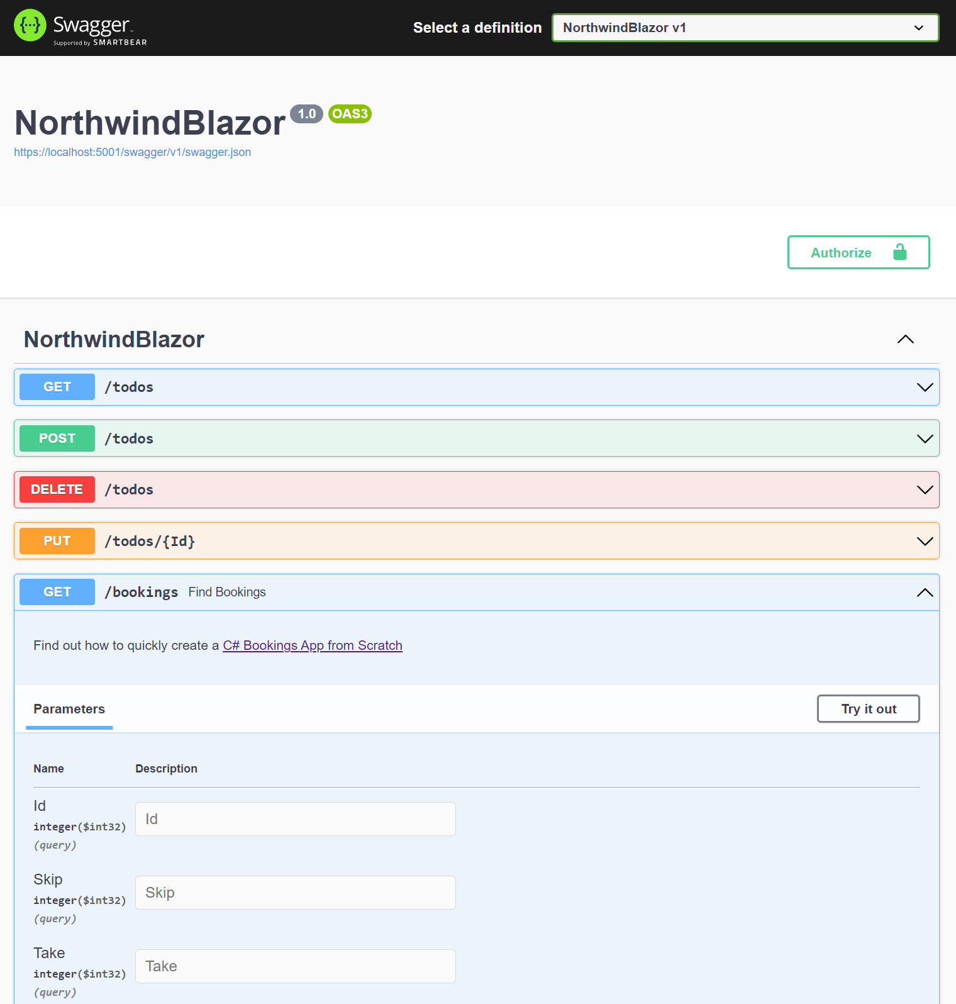The image size is (956, 1004).
Task: Click the PUT method badge for /todos/{Id}
Action: (x=57, y=541)
